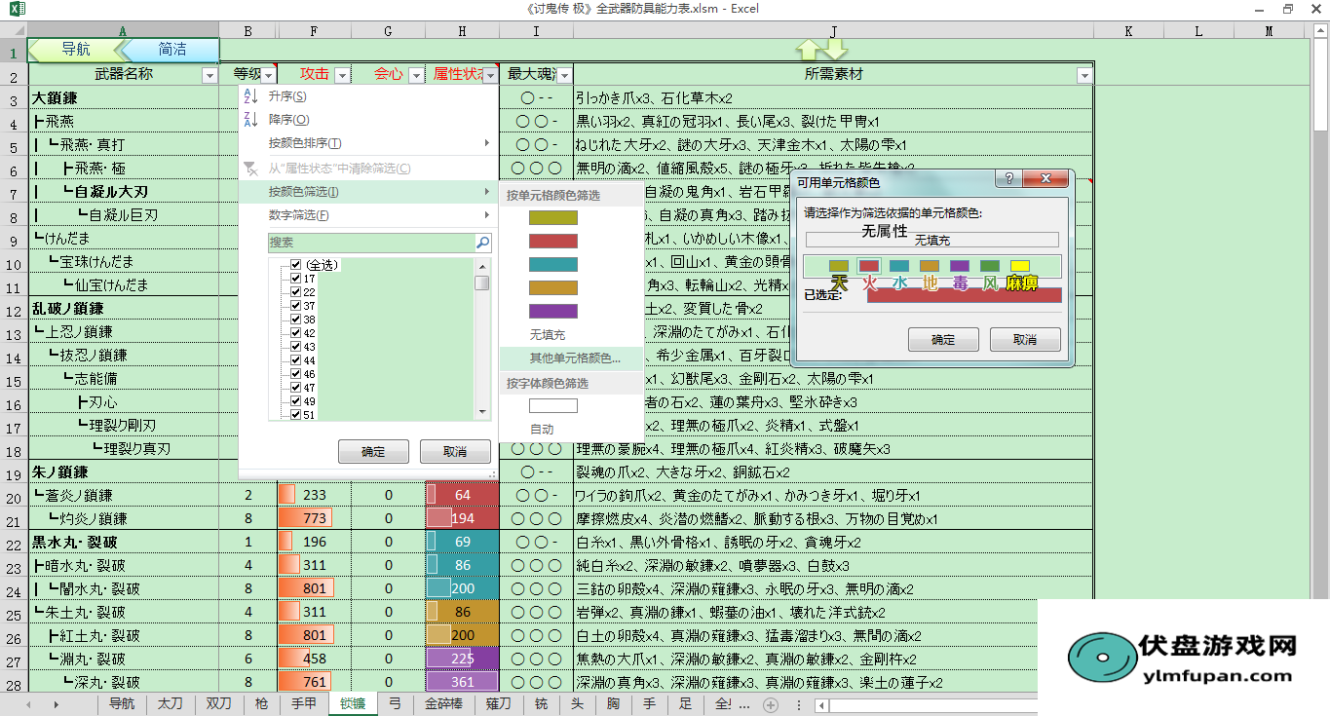Pick the green 风 swatch in dialog
1330x716 pixels.
point(990,266)
